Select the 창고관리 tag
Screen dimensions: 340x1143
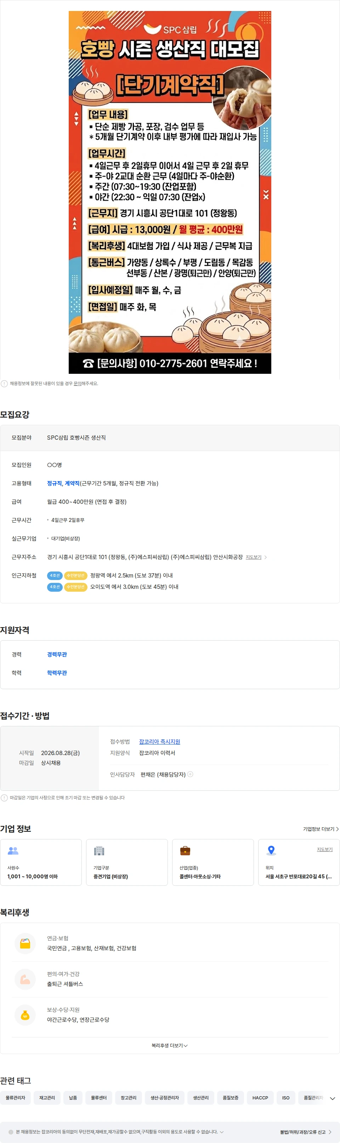click(129, 1098)
